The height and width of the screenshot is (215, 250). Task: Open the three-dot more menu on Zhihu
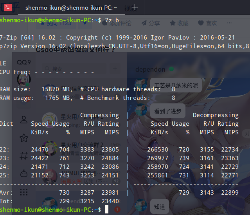tap(229, 23)
